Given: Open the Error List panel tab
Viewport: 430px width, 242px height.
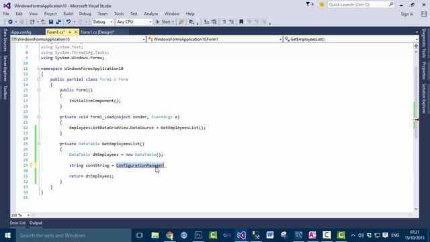Looking at the screenshot, I should coord(18,223).
